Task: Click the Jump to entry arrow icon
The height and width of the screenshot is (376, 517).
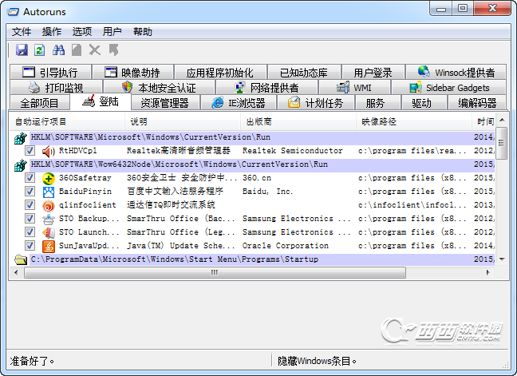Action: (x=113, y=50)
